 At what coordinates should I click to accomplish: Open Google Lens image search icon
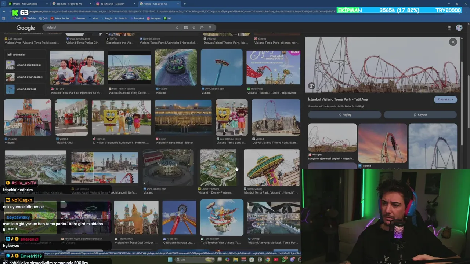(x=202, y=27)
